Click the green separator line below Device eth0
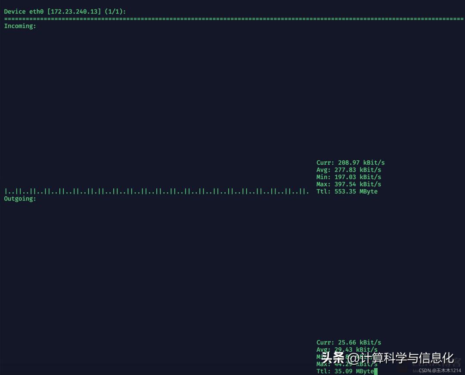The height and width of the screenshot is (375, 465). click(232, 19)
